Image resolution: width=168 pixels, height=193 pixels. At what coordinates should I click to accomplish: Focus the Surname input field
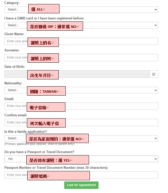pyautogui.click(x=81, y=58)
